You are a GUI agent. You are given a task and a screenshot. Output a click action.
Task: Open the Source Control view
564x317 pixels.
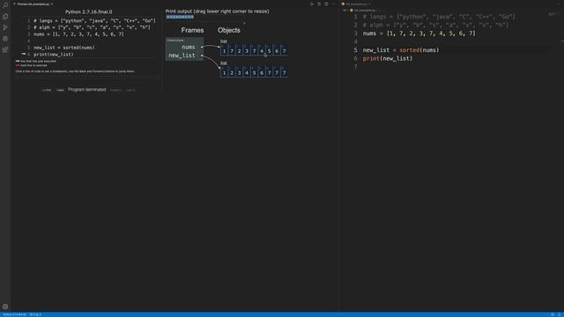click(5, 27)
